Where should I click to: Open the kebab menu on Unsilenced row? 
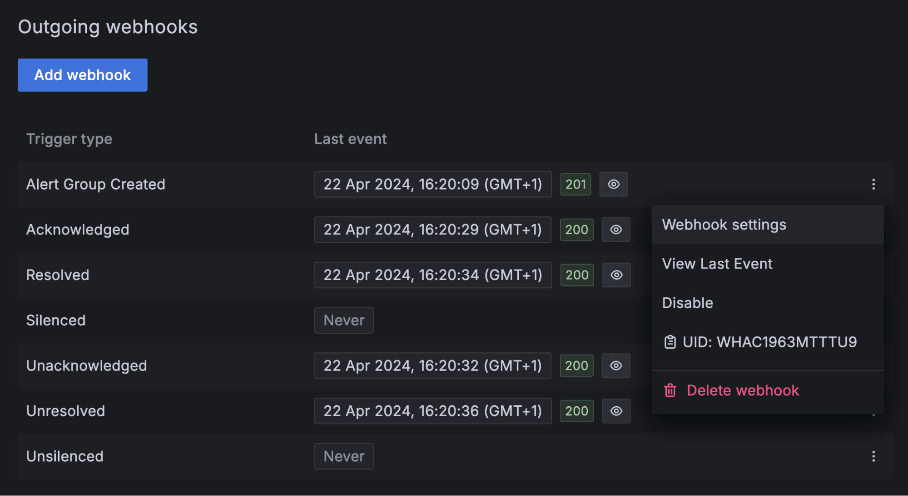pos(874,456)
